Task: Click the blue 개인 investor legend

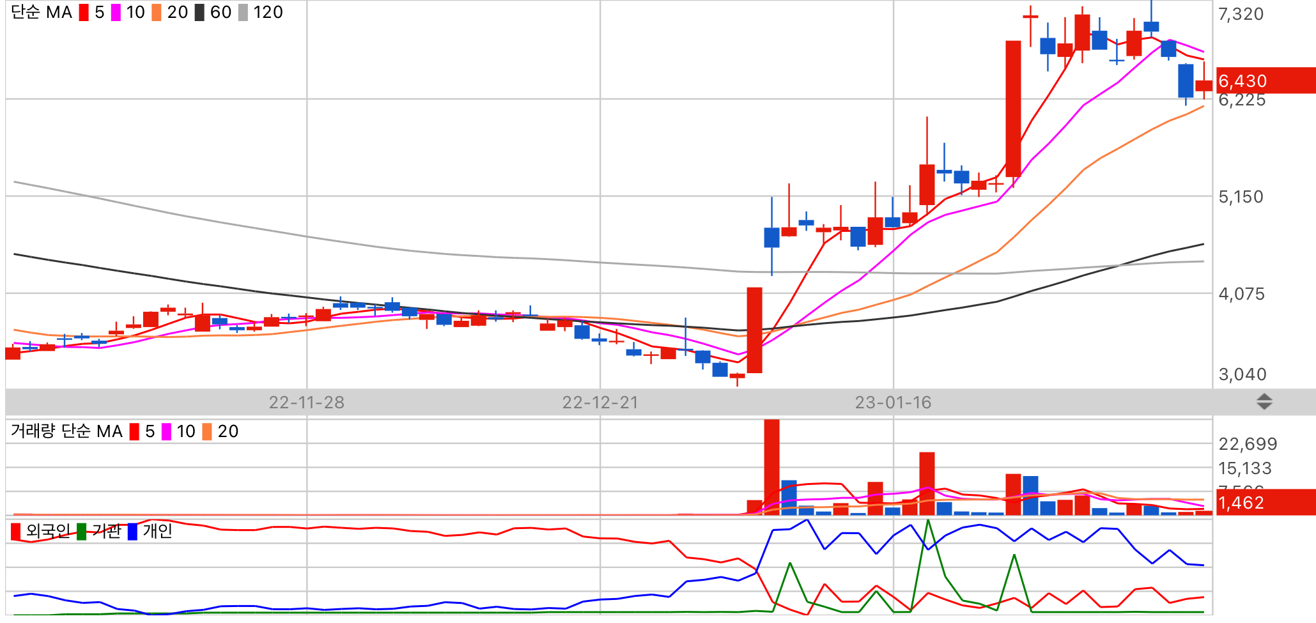Action: [x=150, y=532]
